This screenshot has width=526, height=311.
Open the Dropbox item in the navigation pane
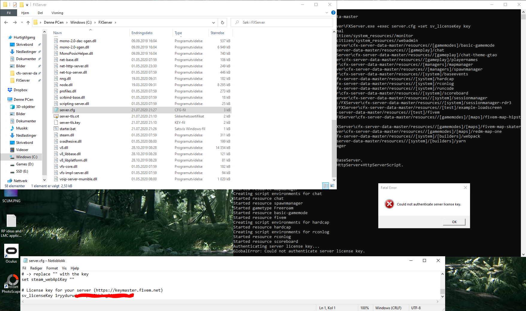click(21, 90)
